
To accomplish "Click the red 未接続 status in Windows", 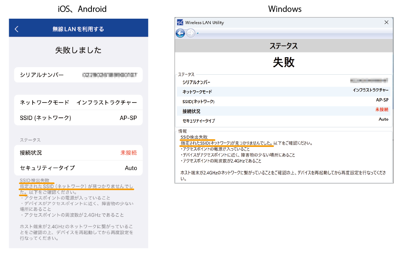I will click(x=382, y=110).
